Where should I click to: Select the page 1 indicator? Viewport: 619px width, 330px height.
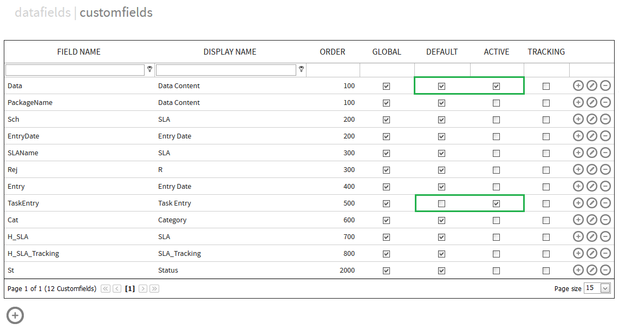(129, 288)
